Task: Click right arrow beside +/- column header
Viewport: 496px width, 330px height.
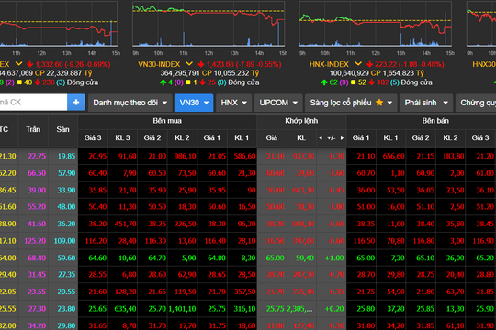Action: [342, 137]
